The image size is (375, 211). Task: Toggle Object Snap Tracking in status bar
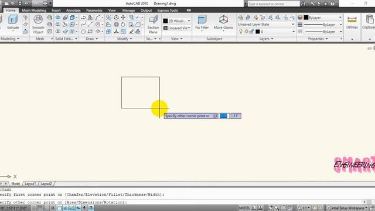(x=66, y=208)
